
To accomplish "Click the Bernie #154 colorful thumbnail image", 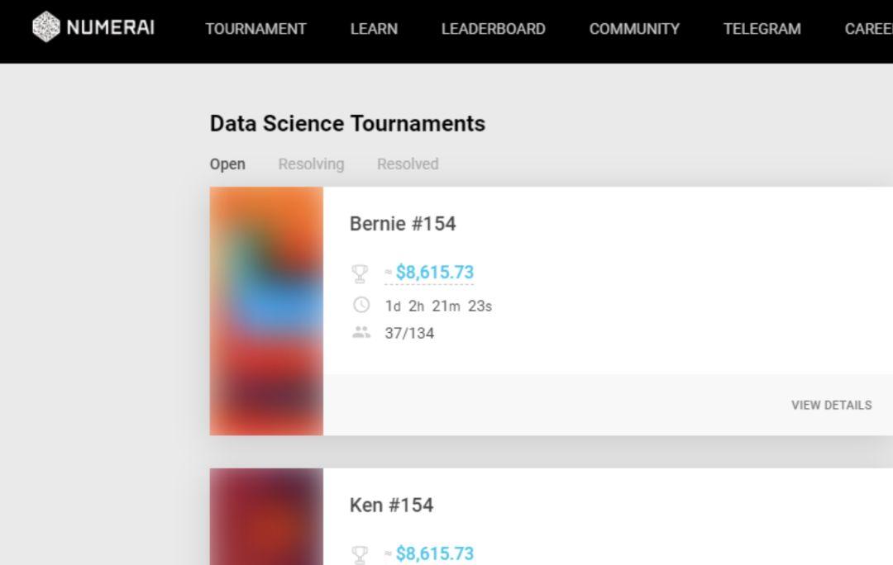I will (x=266, y=311).
